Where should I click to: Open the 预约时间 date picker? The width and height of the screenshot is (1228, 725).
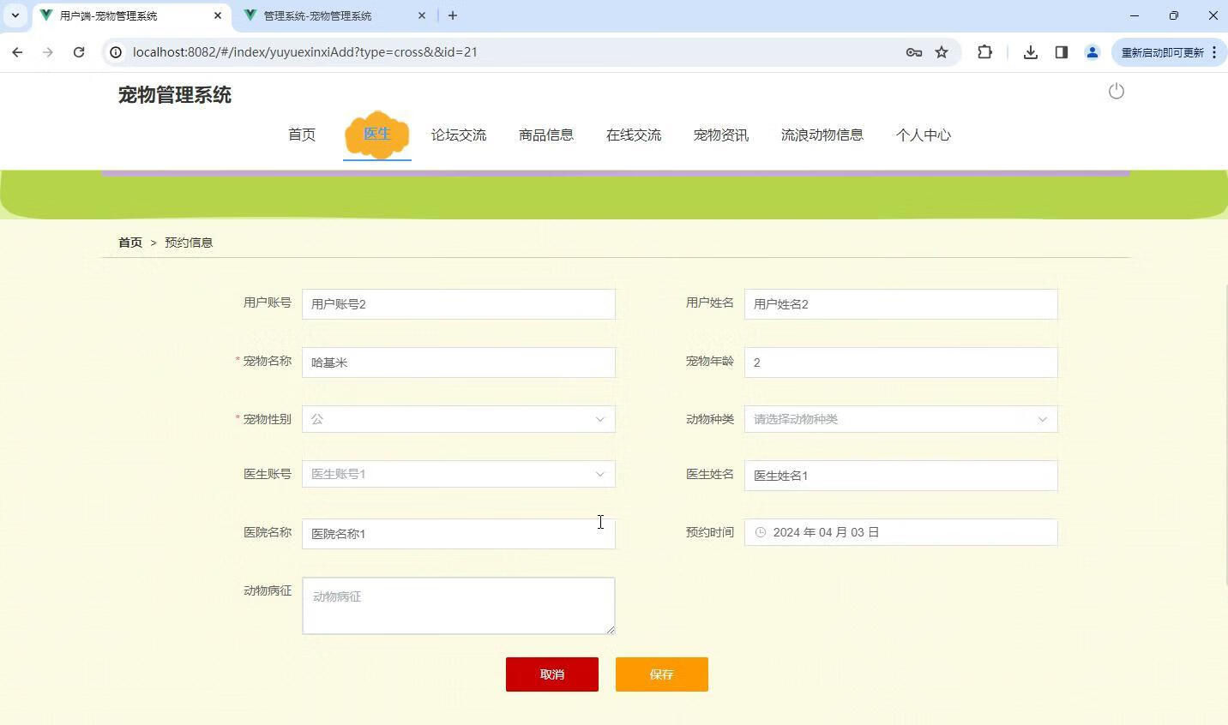coord(901,532)
